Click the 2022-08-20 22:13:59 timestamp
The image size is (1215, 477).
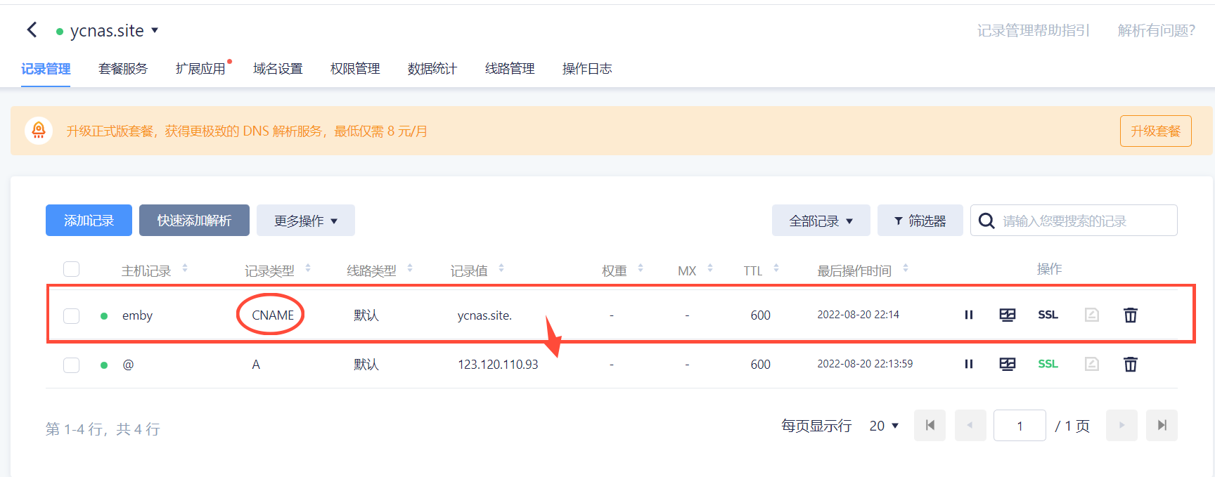click(x=865, y=364)
